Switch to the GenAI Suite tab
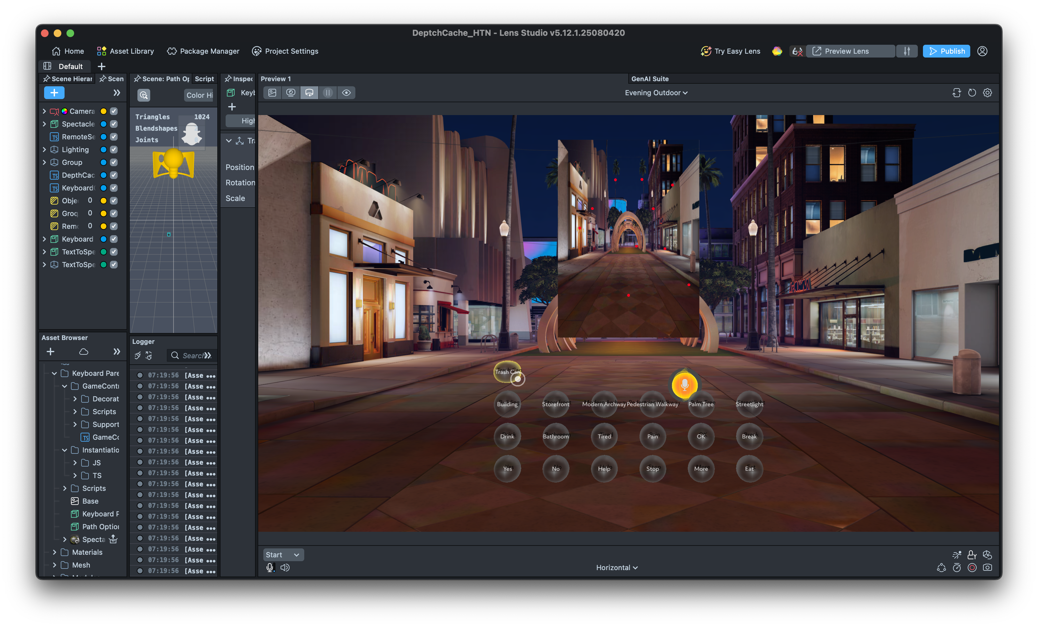1038x627 pixels. pos(650,79)
